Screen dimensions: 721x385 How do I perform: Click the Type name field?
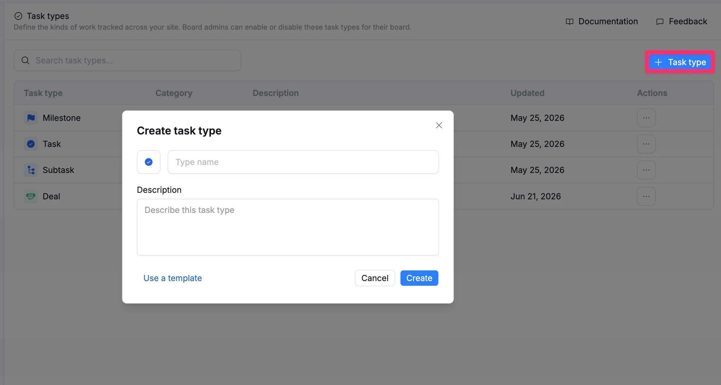303,162
